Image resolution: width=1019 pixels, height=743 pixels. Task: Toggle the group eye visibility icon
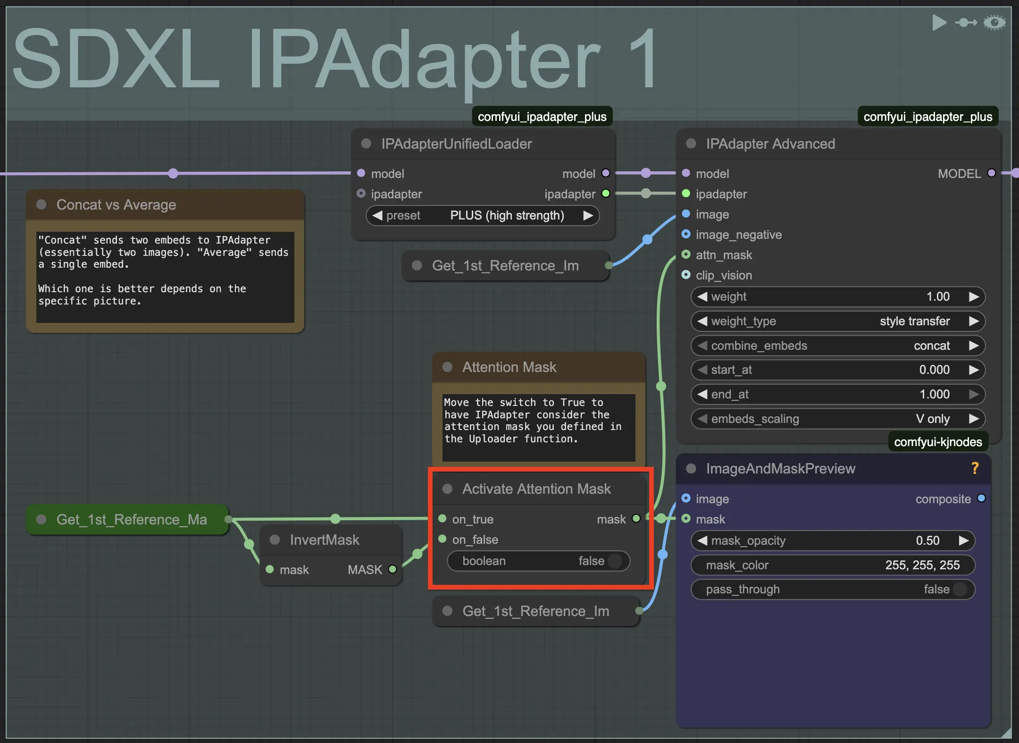point(994,22)
